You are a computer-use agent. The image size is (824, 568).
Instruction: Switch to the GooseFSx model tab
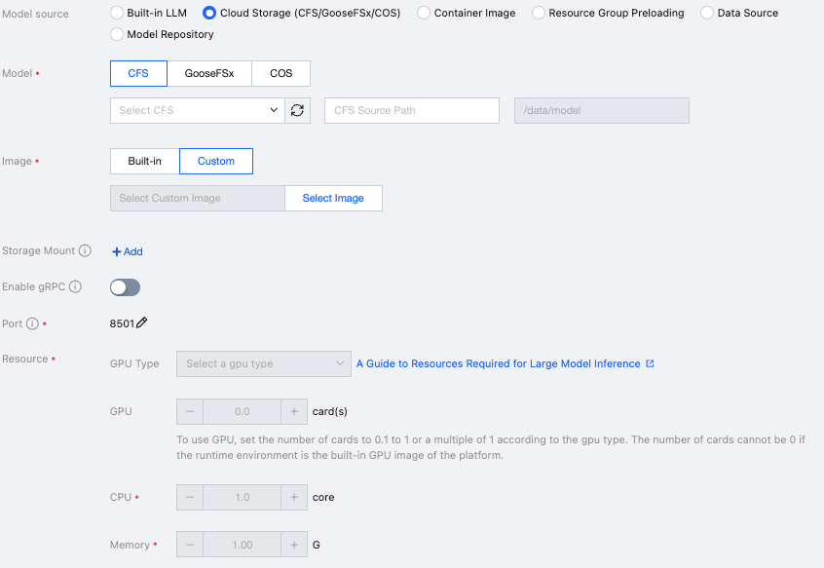(x=210, y=73)
